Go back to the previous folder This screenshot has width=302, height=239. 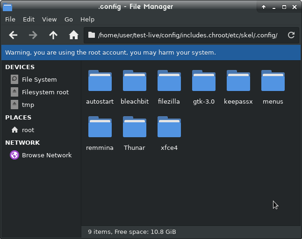point(13,35)
